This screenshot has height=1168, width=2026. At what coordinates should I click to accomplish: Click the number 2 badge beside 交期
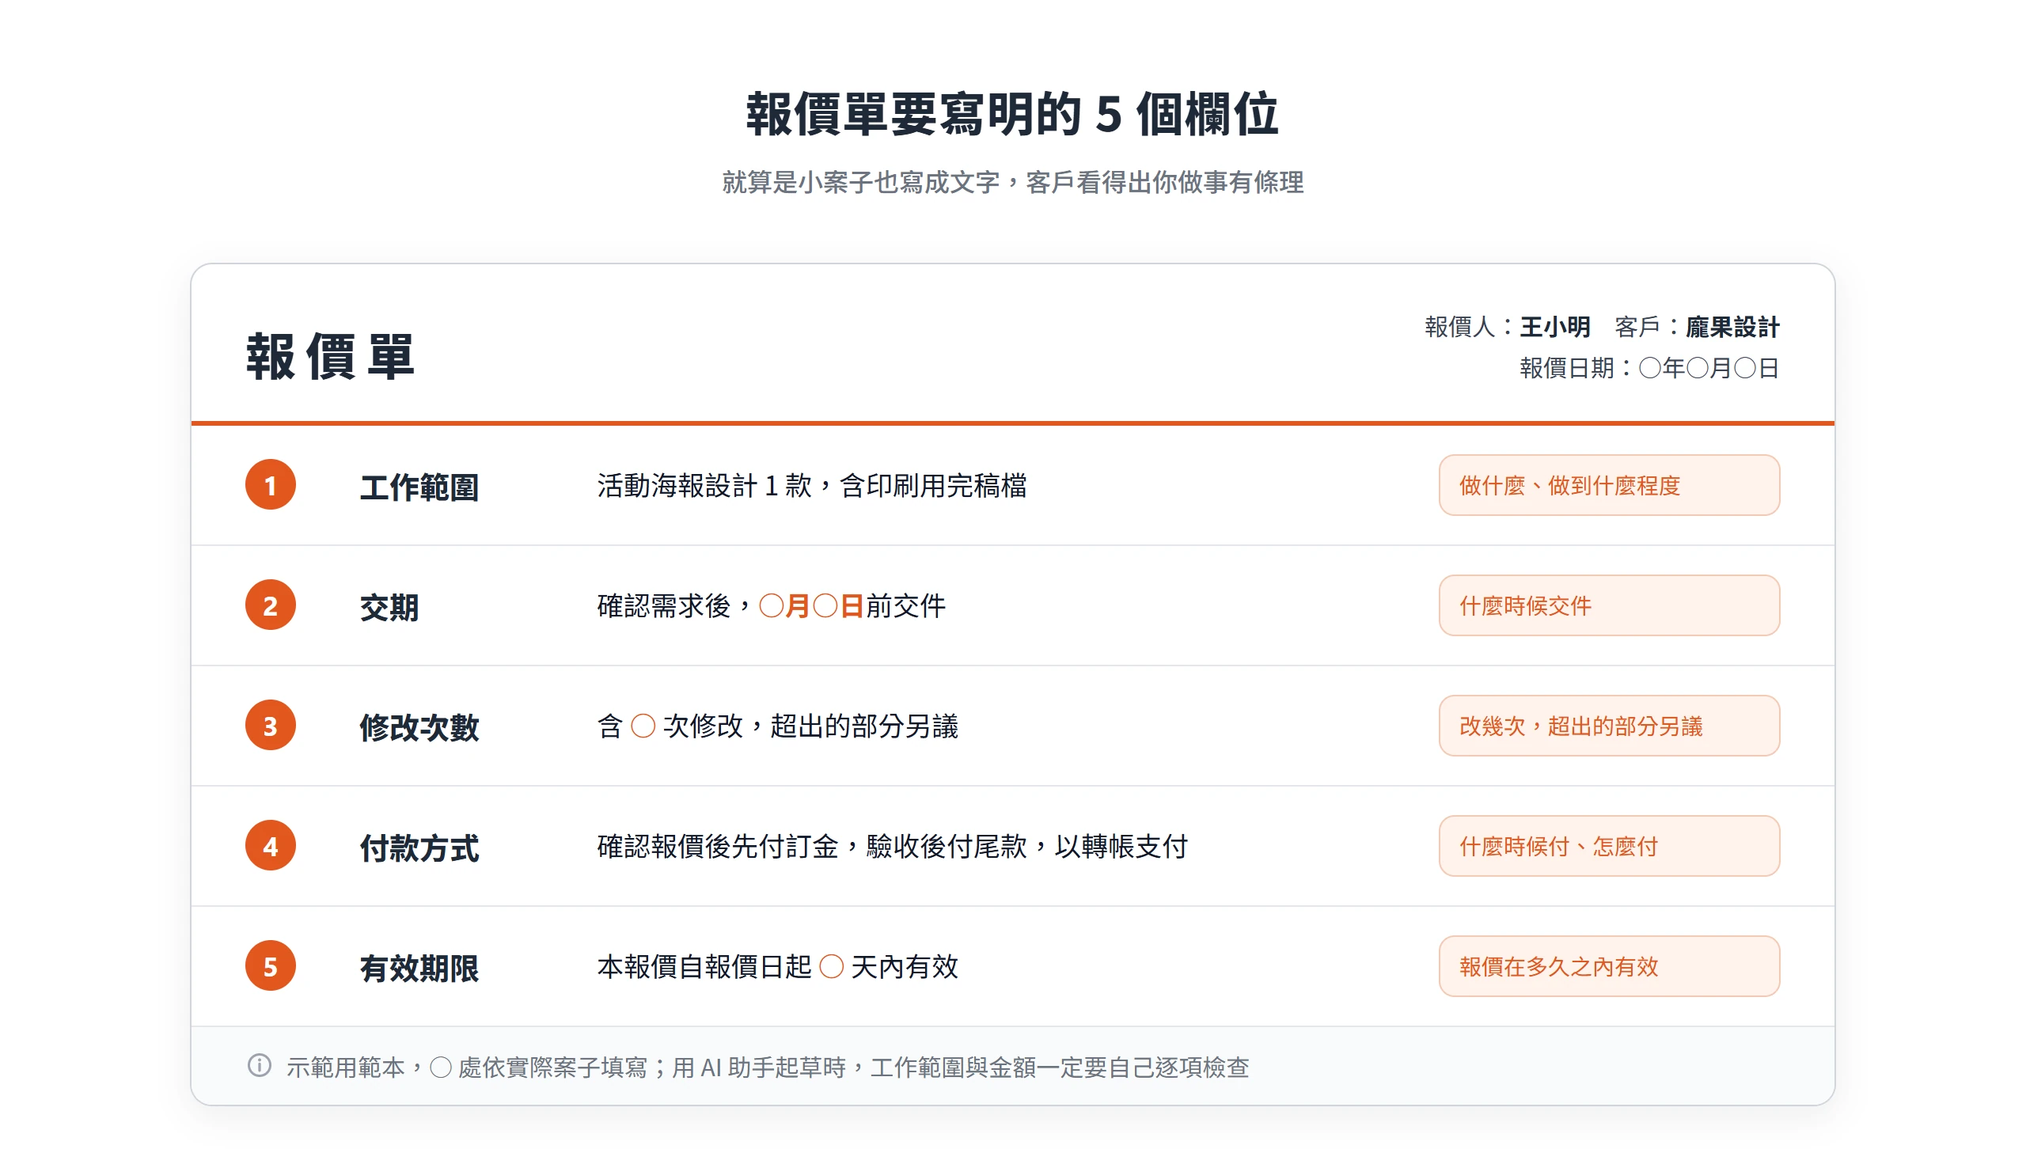tap(271, 605)
